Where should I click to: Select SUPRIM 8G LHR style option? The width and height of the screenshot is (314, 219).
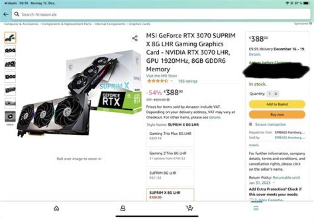point(170,178)
